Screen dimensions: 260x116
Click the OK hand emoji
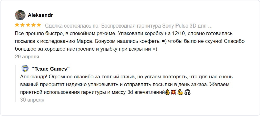(x=167, y=92)
